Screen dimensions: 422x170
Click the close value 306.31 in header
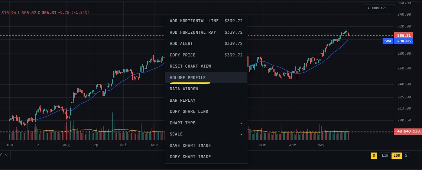49,13
